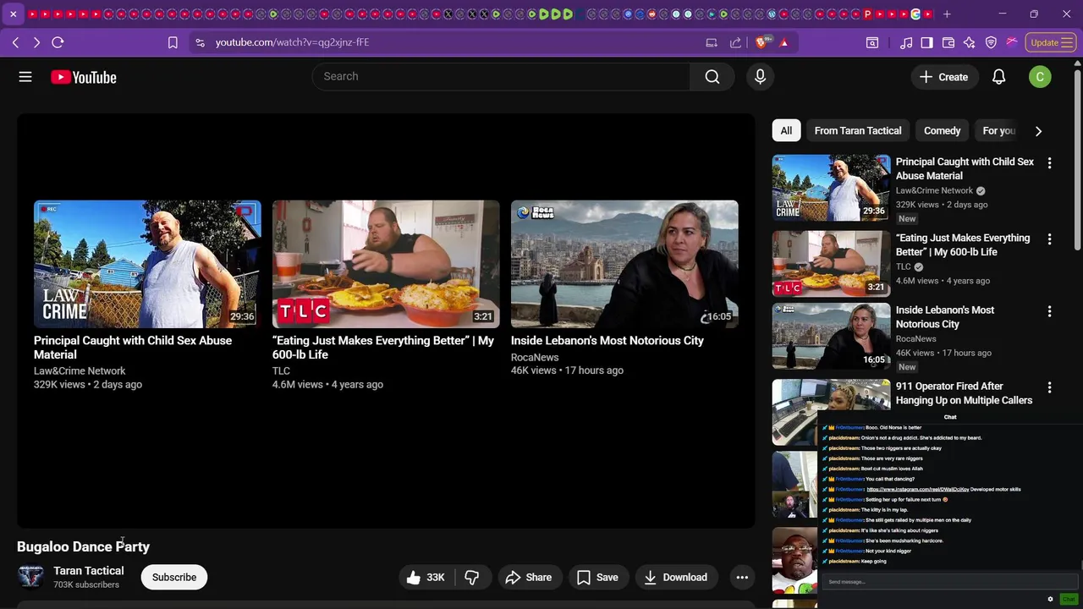Viewport: 1083px width, 609px height.
Task: Download the video
Action: click(x=676, y=578)
